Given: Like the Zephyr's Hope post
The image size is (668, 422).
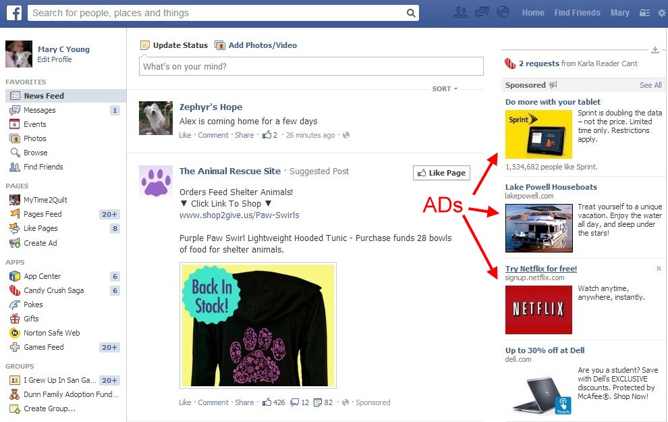Looking at the screenshot, I should (x=185, y=135).
